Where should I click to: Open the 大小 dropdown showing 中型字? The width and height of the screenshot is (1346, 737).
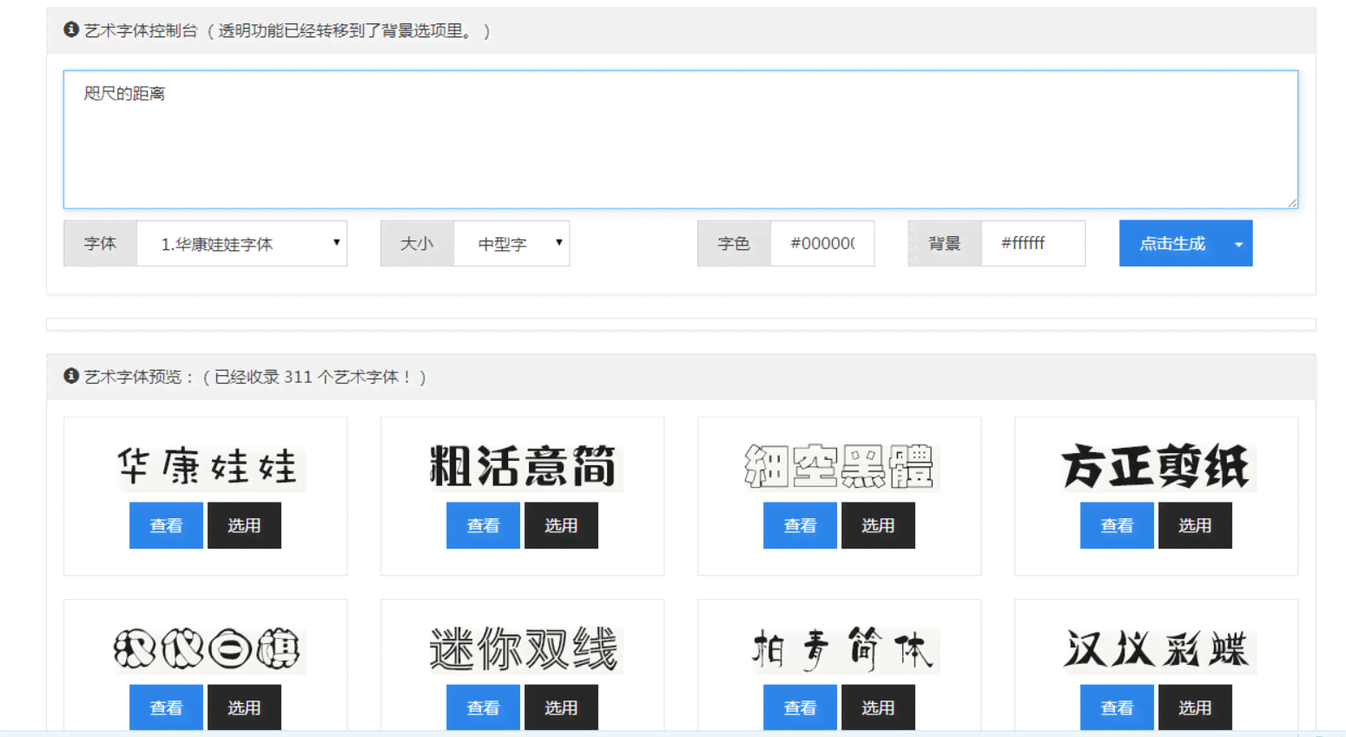[511, 244]
